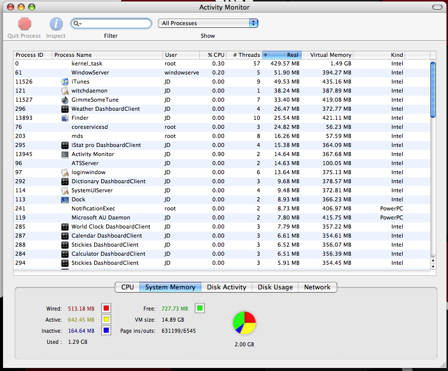Click the 0.90 CPU value for Activity Monitor

point(218,155)
